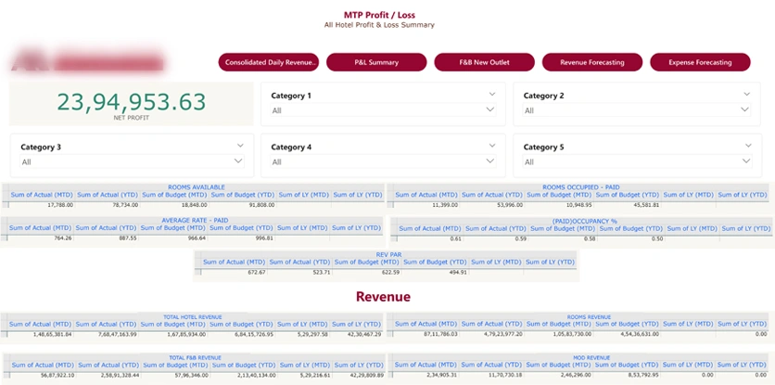
Task: Collapse Category 5 slicer using its title chevron
Action: point(746,146)
